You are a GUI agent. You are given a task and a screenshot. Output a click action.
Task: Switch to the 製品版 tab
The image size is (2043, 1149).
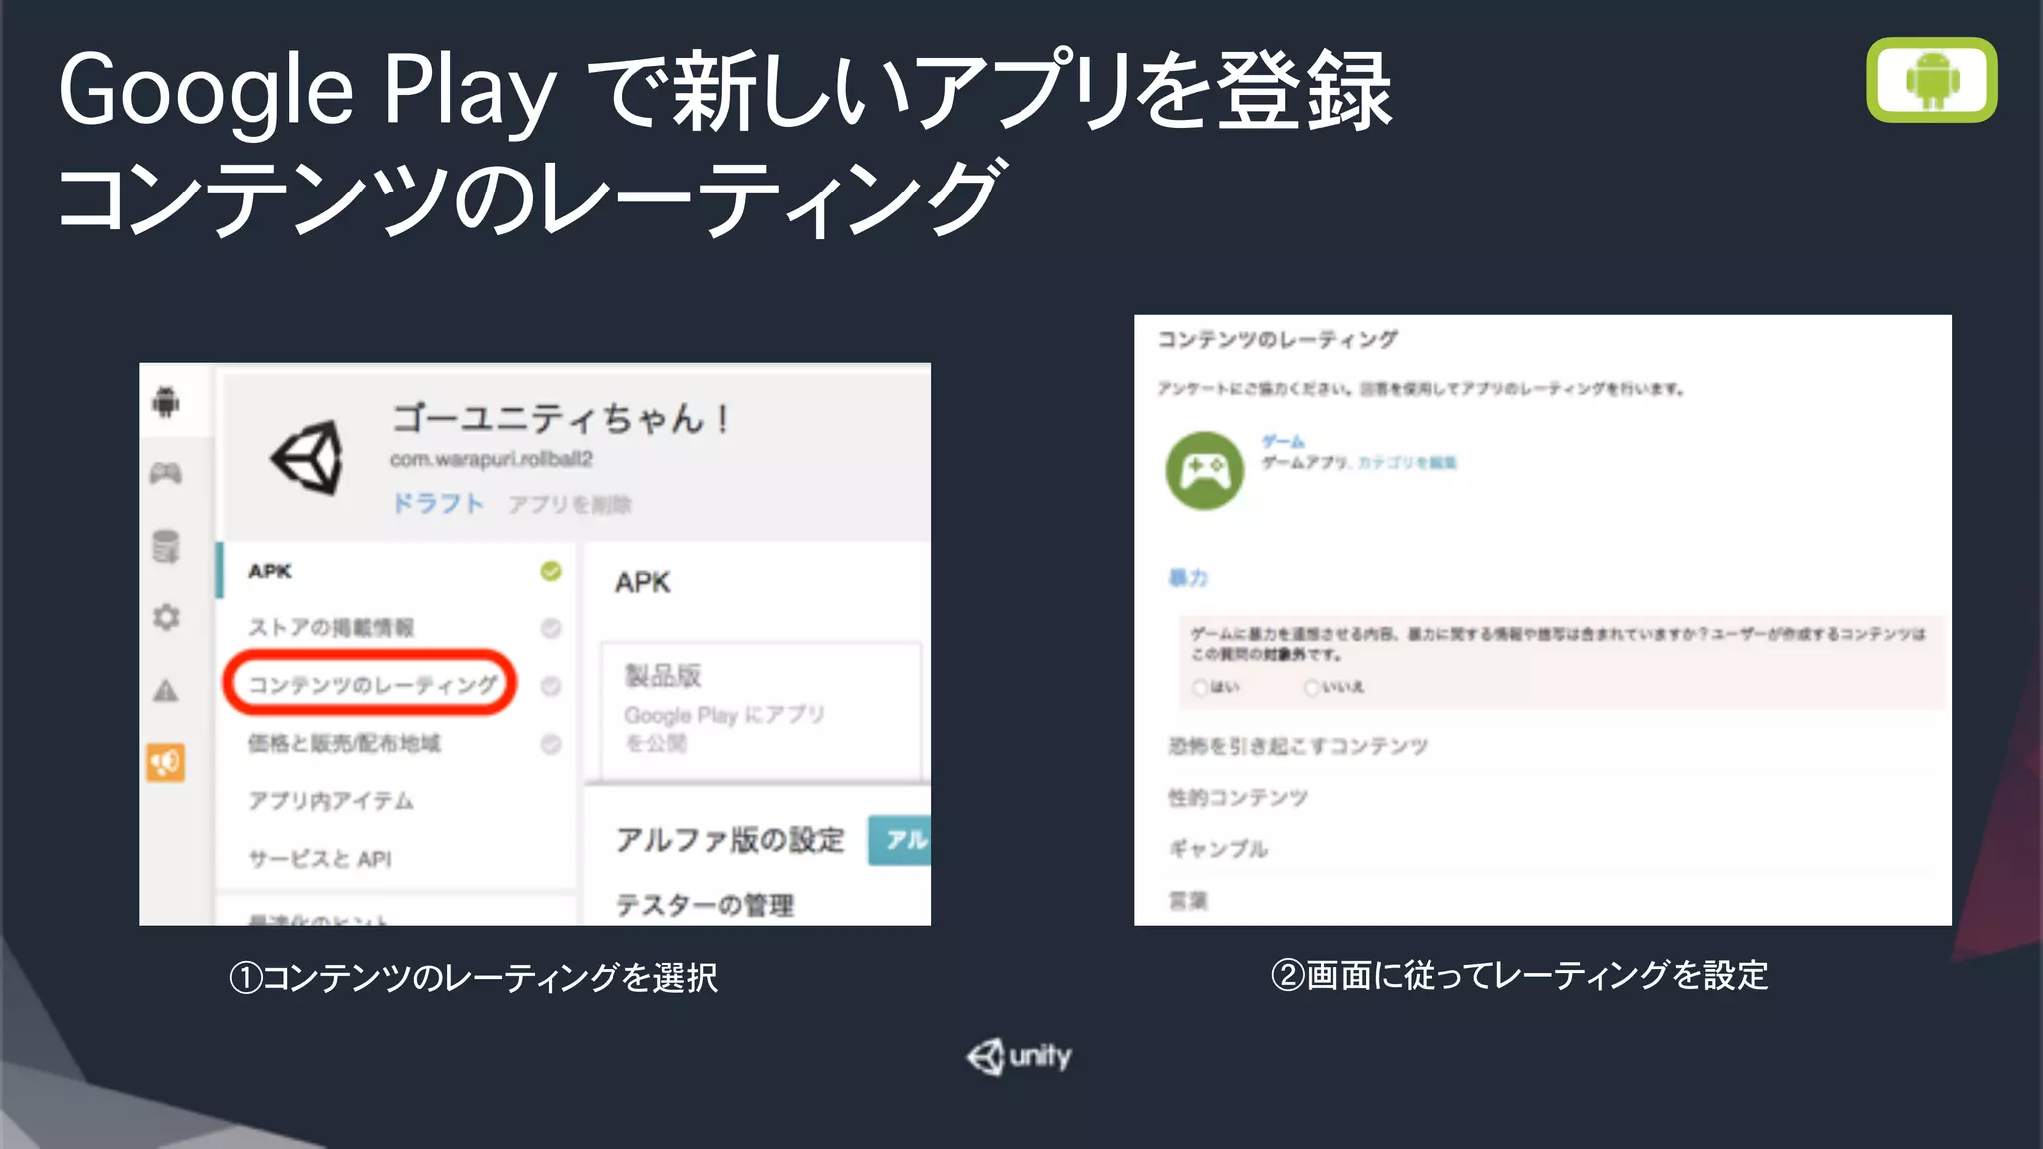coord(663,676)
